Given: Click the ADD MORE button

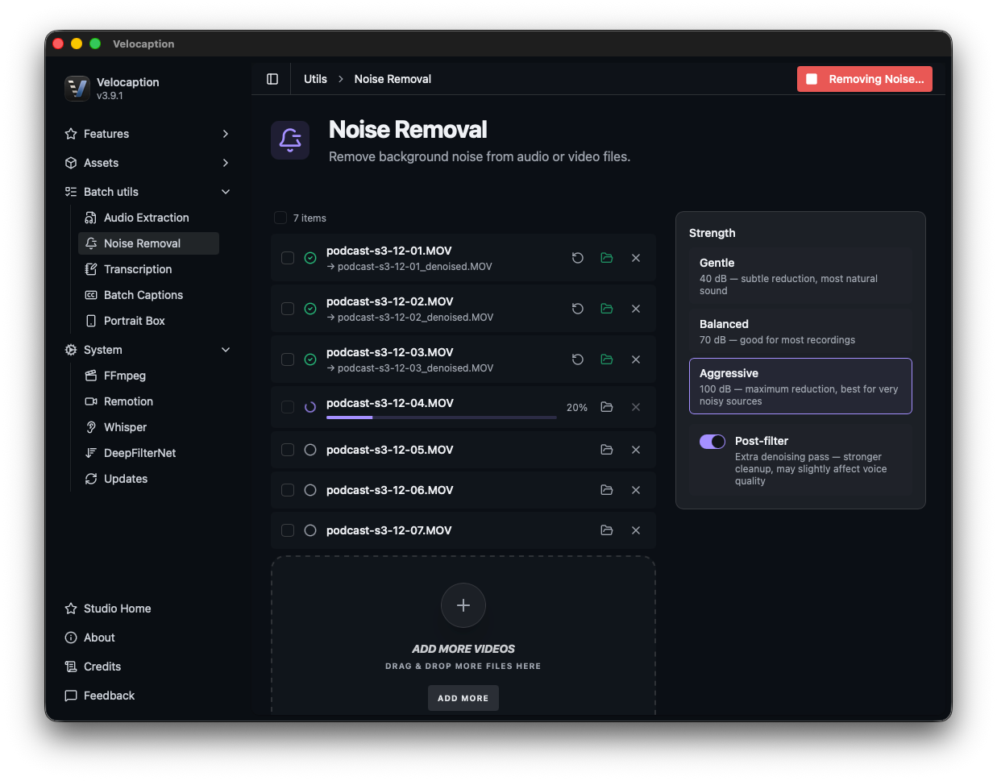Looking at the screenshot, I should 463,698.
